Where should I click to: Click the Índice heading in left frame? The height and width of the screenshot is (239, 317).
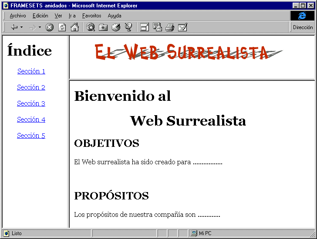pos(30,50)
